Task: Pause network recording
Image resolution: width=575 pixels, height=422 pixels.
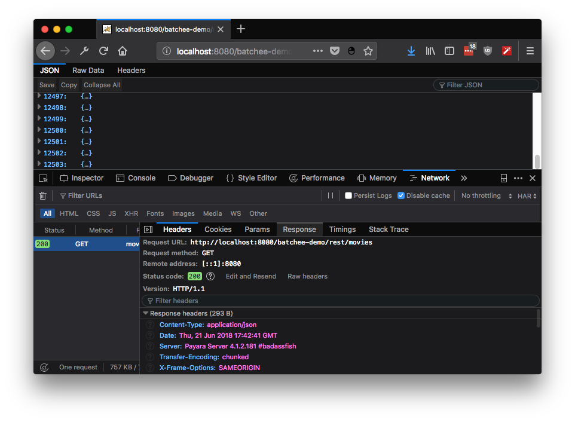Action: [331, 196]
